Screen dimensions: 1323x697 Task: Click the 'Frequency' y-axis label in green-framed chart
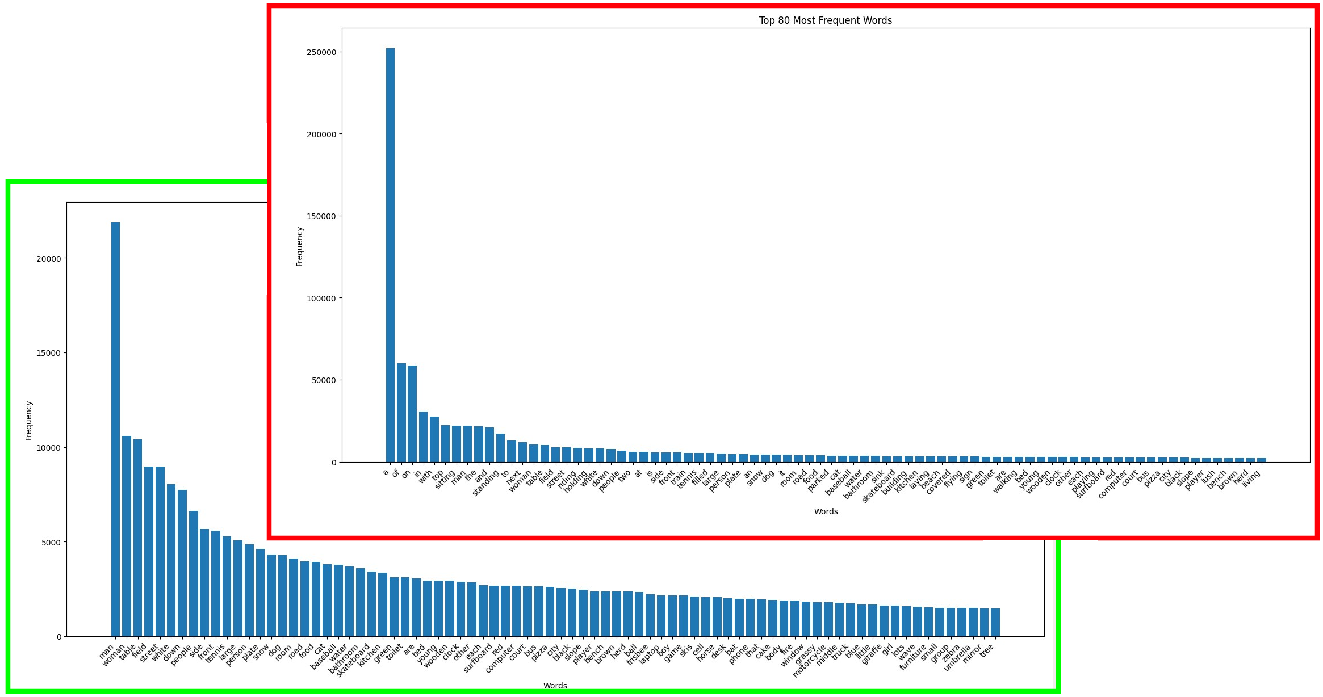[x=29, y=421]
